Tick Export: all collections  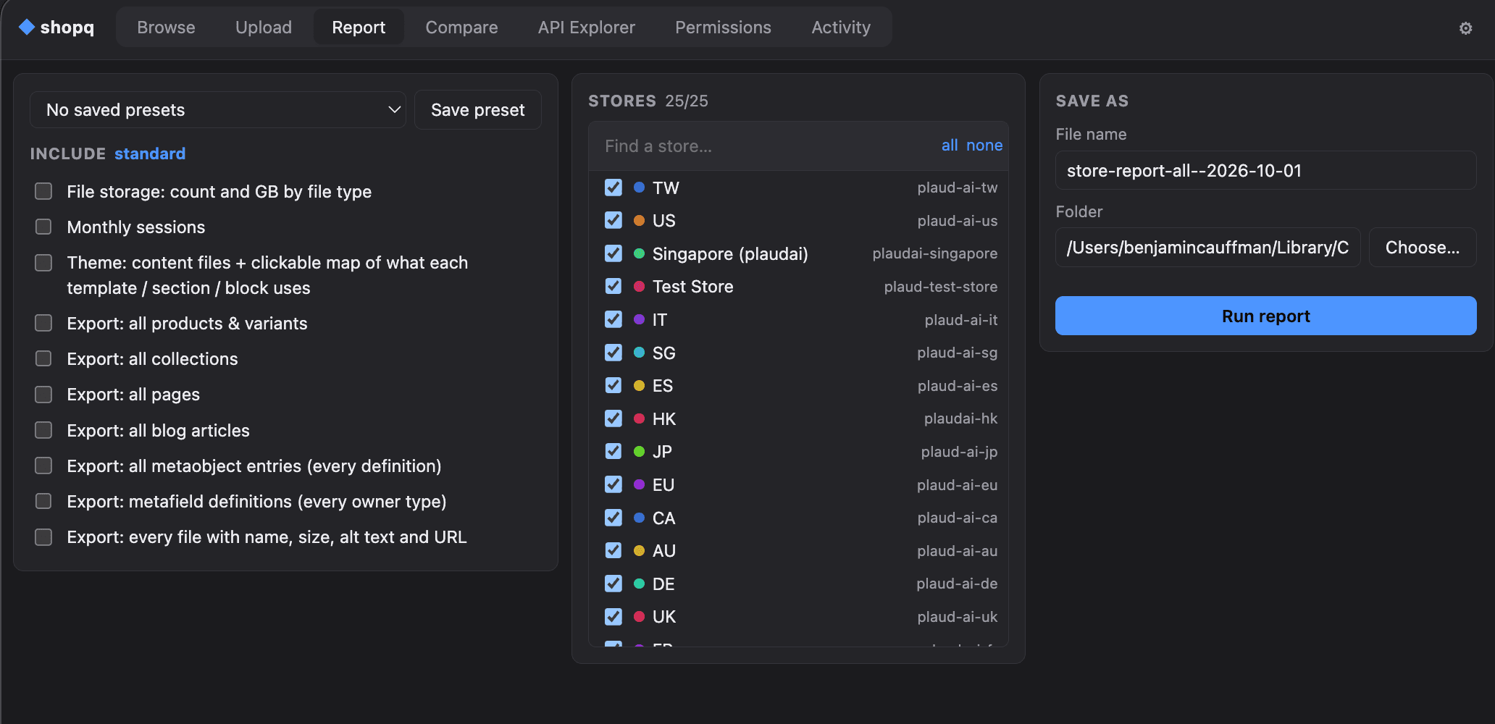pyautogui.click(x=43, y=358)
